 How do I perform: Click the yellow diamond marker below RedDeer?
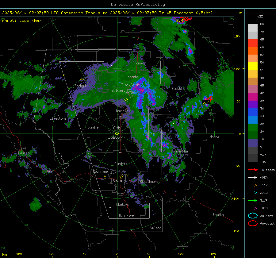126,100
